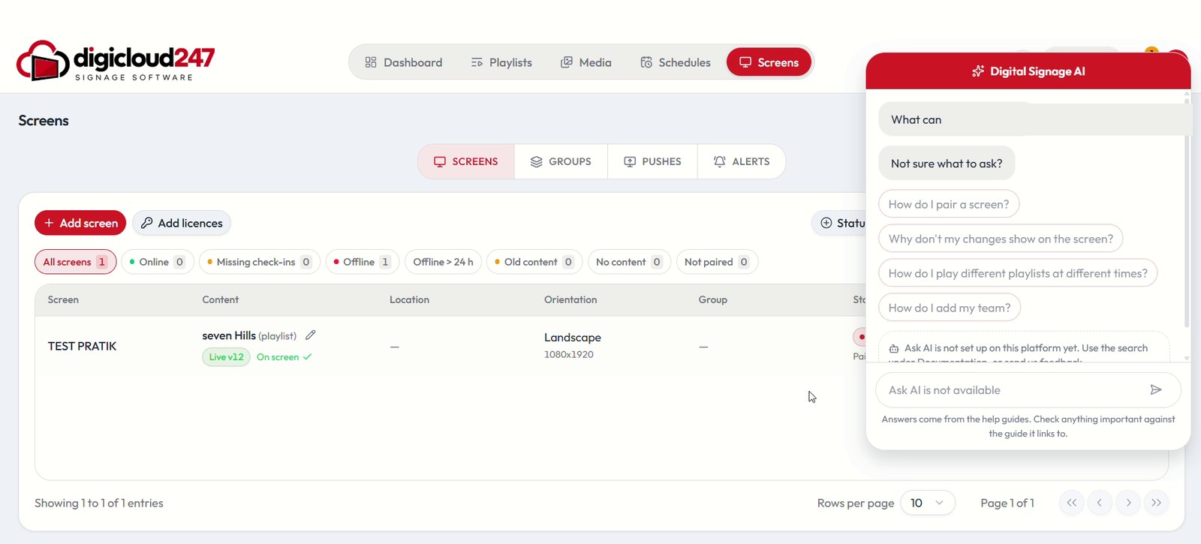Enable the Offline > 24 h filter

[x=443, y=262]
